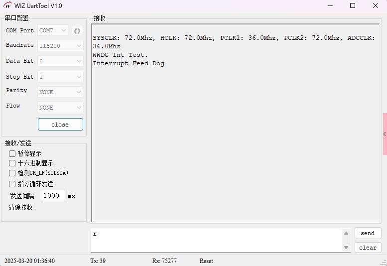Viewport: 387px width, 266px height.
Task: Open the Flow control dropdown
Action: point(60,108)
